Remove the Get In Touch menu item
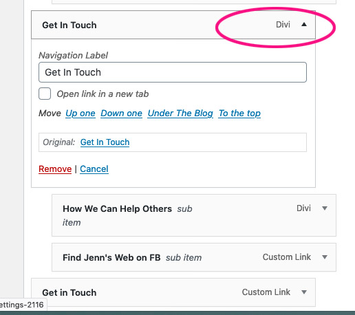The width and height of the screenshot is (355, 315). point(55,169)
